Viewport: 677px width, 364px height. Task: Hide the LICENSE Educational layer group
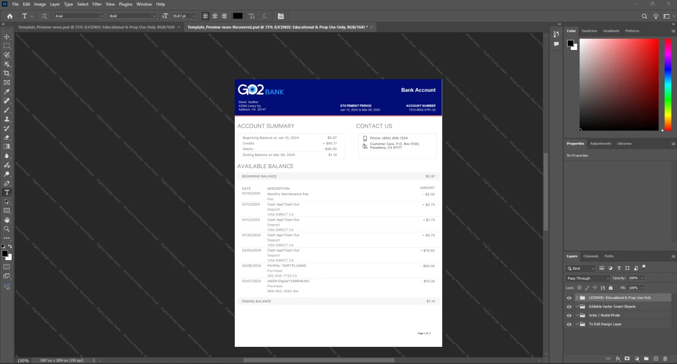click(x=569, y=298)
